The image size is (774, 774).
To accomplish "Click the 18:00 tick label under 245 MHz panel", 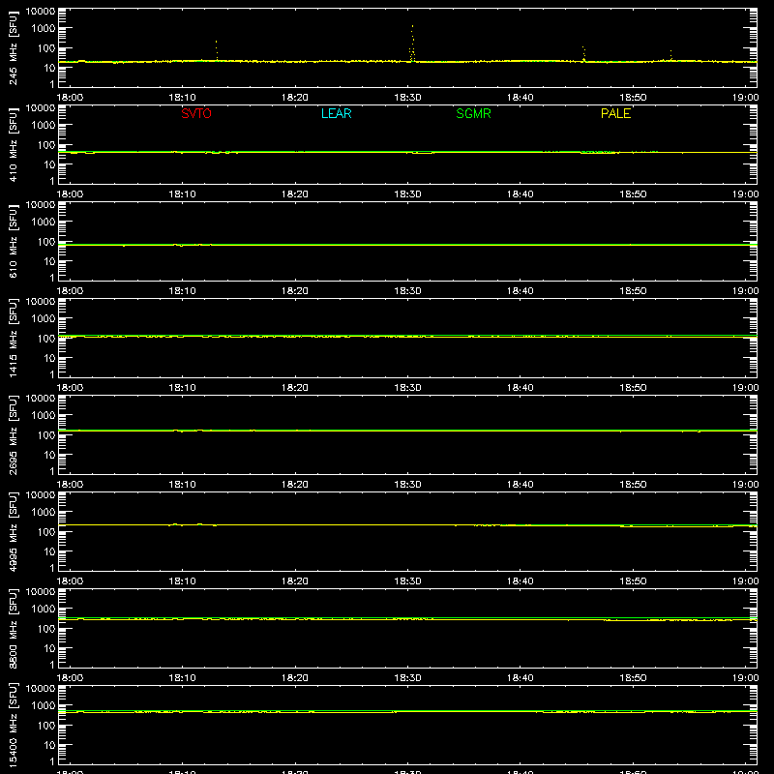I will [x=70, y=98].
